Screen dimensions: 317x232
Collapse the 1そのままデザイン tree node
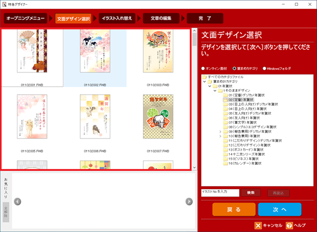(215, 90)
